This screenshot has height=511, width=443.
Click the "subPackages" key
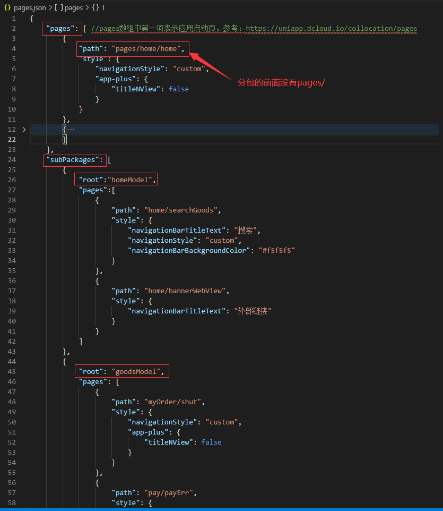click(72, 160)
